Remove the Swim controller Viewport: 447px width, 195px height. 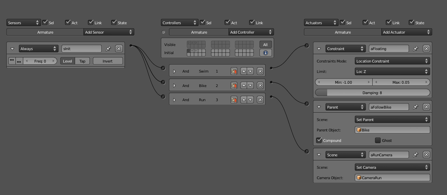coord(260,71)
